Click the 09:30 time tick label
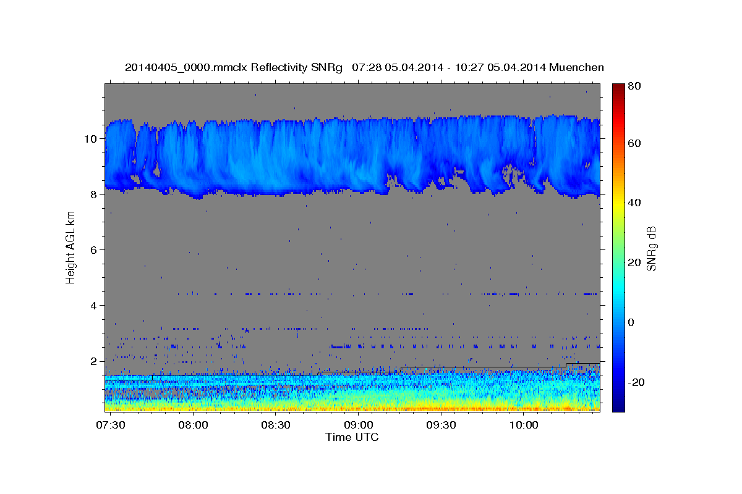This screenshot has width=742, height=494. 440,425
